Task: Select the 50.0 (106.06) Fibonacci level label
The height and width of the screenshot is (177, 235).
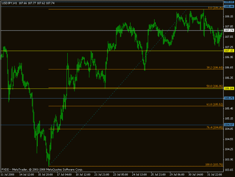Action: [215, 86]
